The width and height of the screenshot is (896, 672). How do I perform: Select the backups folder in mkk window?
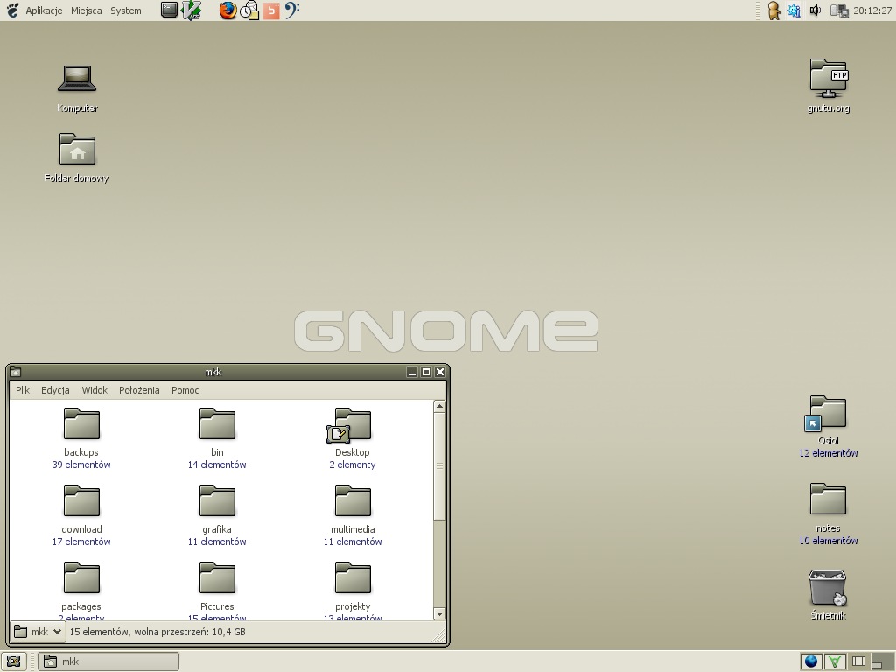coord(81,424)
